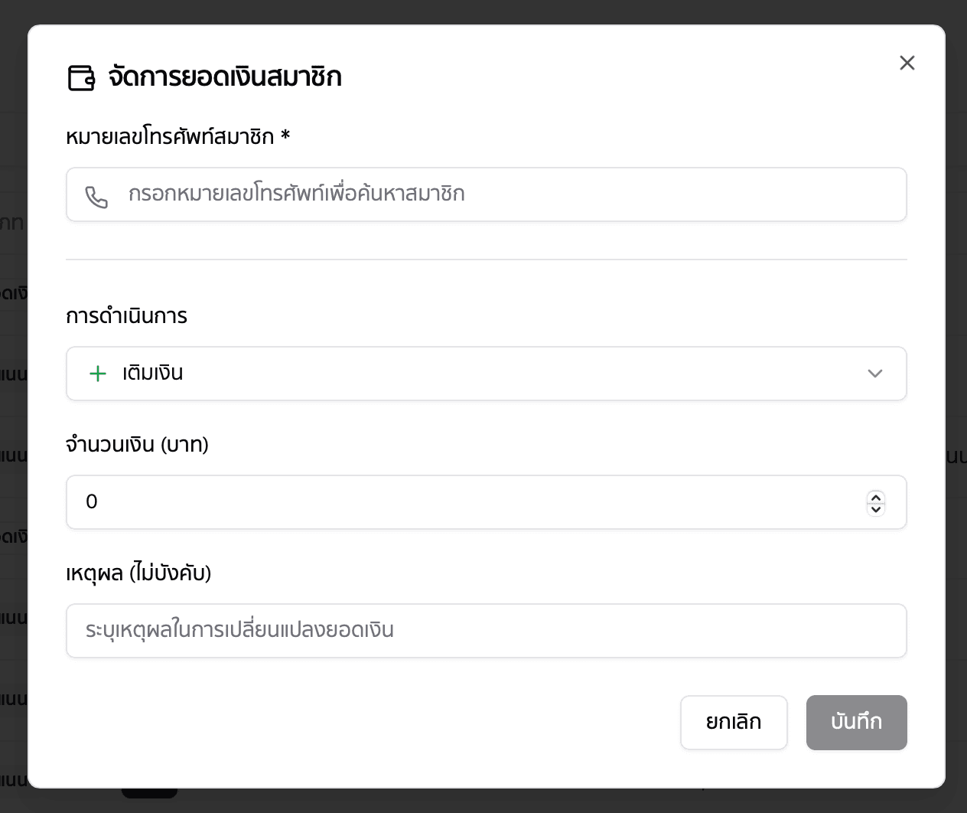Click the phone receiver icon inside the input box

coord(97,196)
